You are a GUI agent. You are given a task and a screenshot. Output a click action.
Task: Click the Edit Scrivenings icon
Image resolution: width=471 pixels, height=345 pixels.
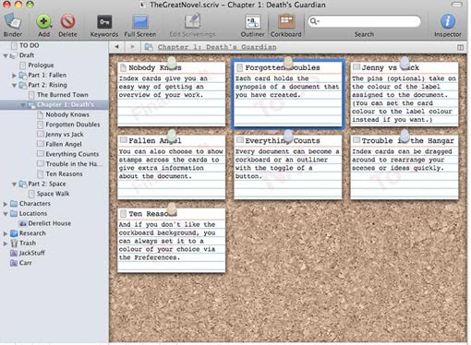(192, 21)
